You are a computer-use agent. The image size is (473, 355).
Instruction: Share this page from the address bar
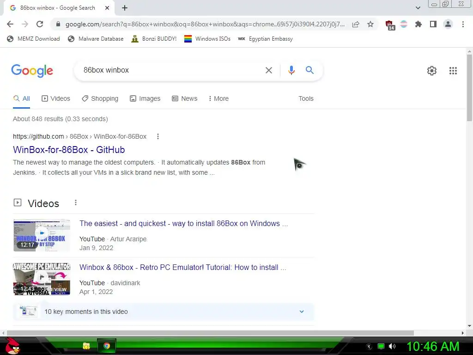[x=356, y=24]
